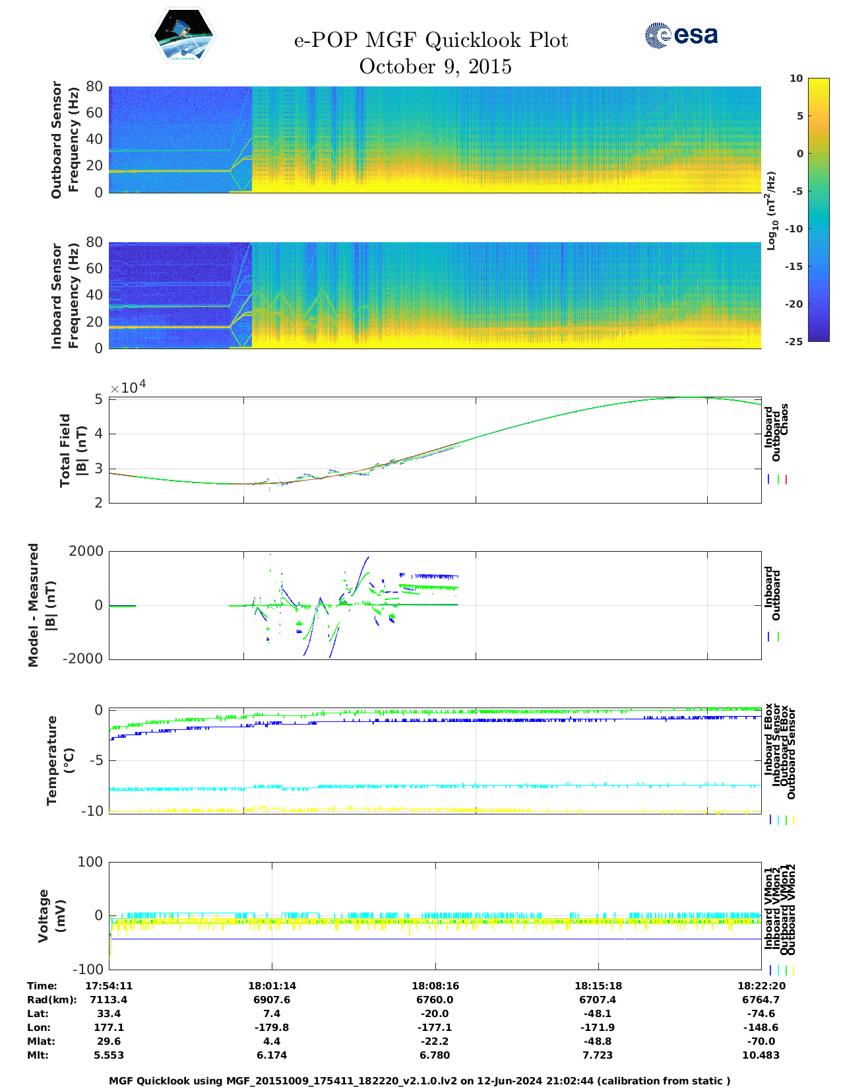Viewport: 841px width, 1089px height.
Task: Click the 18:08:16 time axis label
Action: [435, 986]
